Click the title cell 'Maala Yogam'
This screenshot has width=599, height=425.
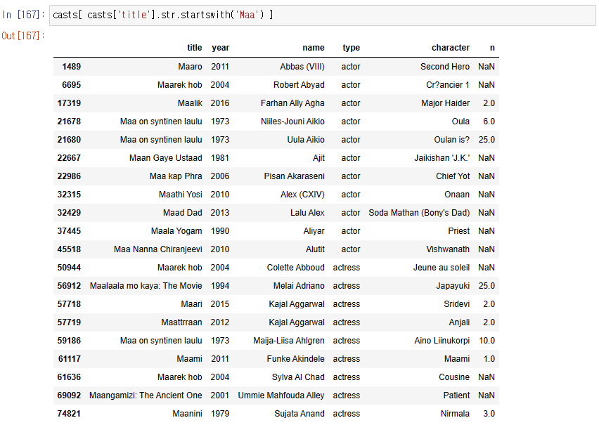click(x=176, y=231)
